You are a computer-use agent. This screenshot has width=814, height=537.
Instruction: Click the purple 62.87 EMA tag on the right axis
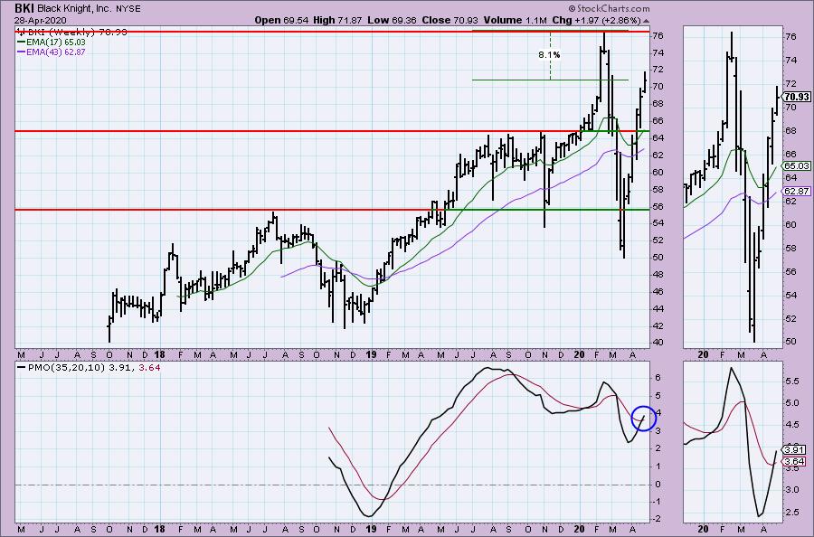tap(796, 191)
